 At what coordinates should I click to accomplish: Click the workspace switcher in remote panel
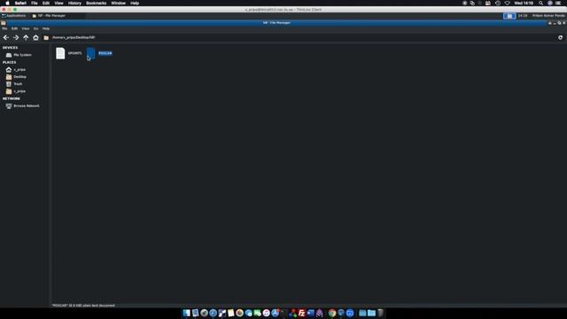(509, 16)
